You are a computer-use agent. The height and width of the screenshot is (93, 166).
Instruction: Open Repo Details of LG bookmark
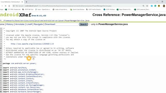124,10
